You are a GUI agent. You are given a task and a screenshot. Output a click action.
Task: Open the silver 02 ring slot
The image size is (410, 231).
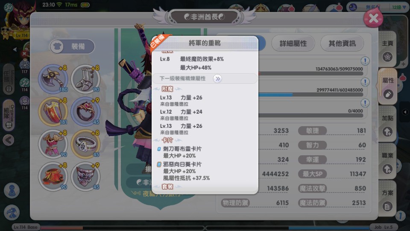click(x=85, y=144)
